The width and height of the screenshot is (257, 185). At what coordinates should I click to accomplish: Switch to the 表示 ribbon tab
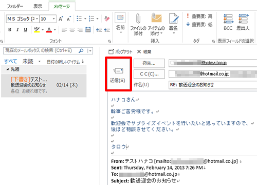coord(38,6)
